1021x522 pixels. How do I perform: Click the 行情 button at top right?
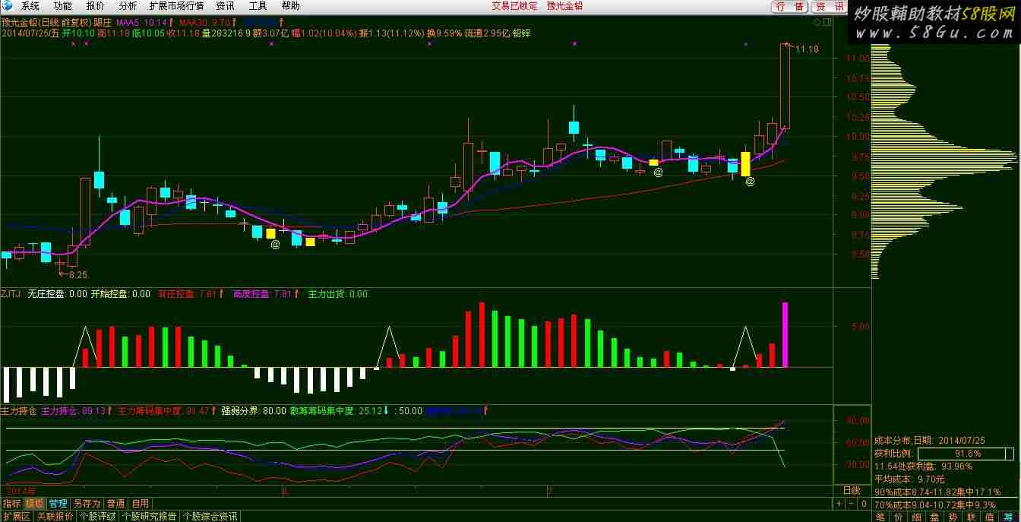789,6
